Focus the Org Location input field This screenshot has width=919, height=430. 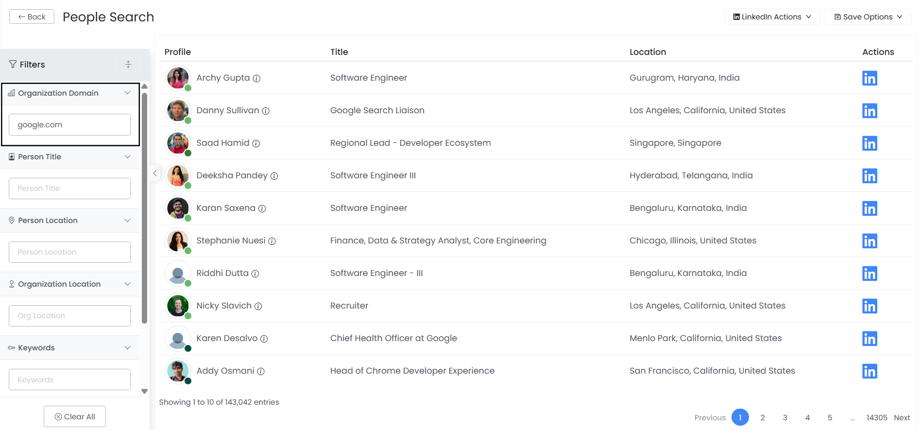coord(69,315)
